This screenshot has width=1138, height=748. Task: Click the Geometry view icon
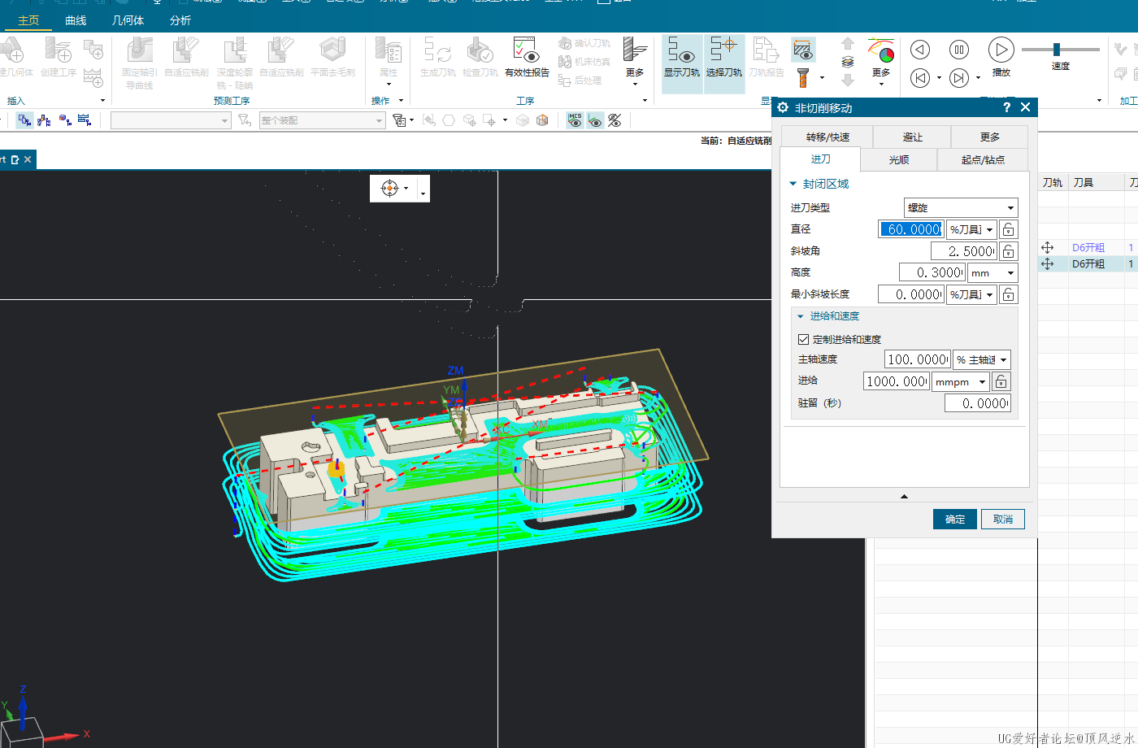tap(65, 120)
